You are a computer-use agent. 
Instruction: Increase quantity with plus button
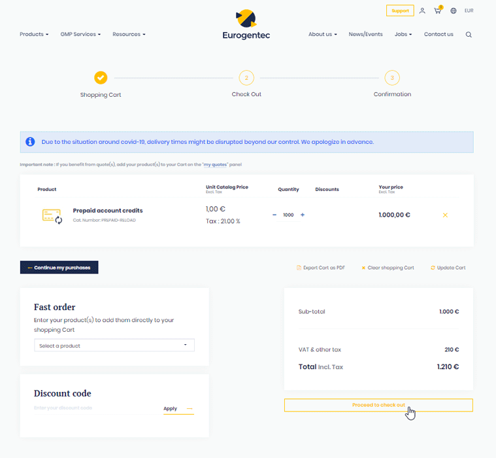point(303,215)
